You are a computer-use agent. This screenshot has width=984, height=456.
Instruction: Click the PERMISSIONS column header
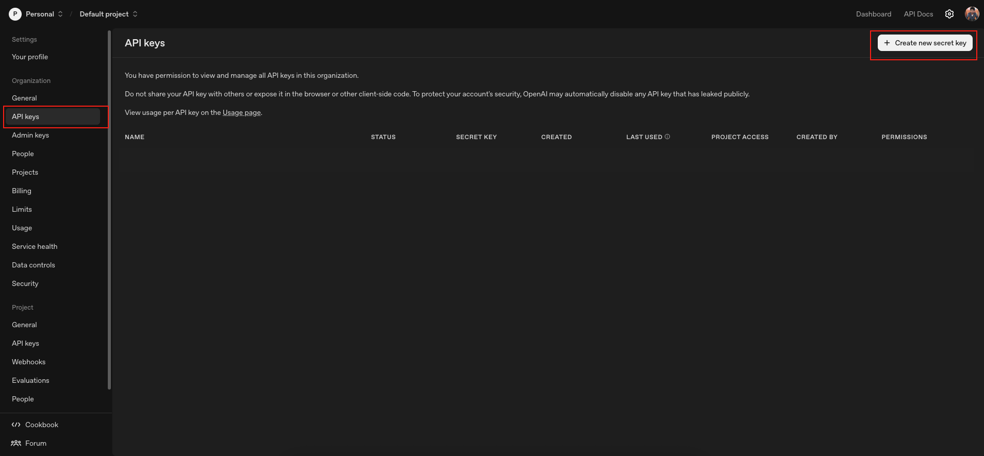click(x=904, y=137)
